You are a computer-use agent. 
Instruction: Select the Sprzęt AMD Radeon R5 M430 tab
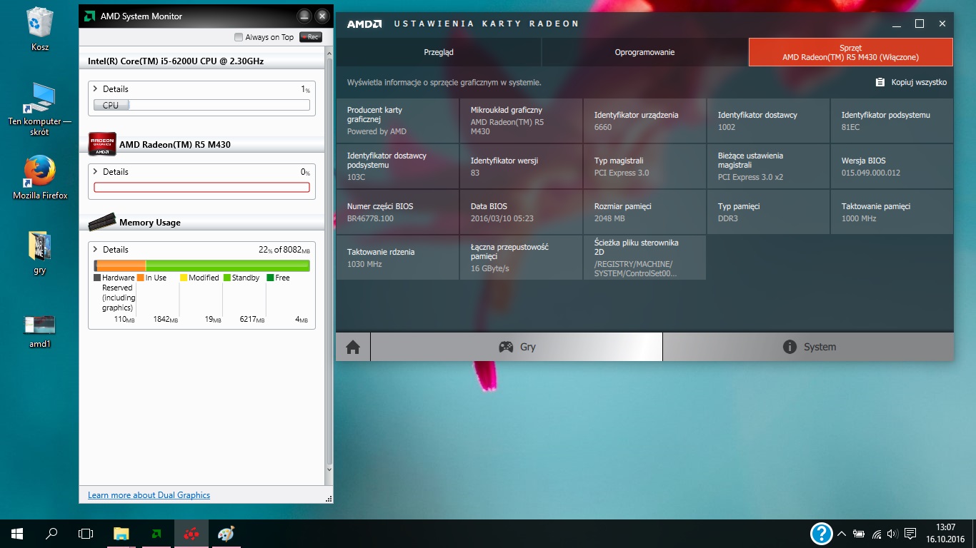point(850,52)
